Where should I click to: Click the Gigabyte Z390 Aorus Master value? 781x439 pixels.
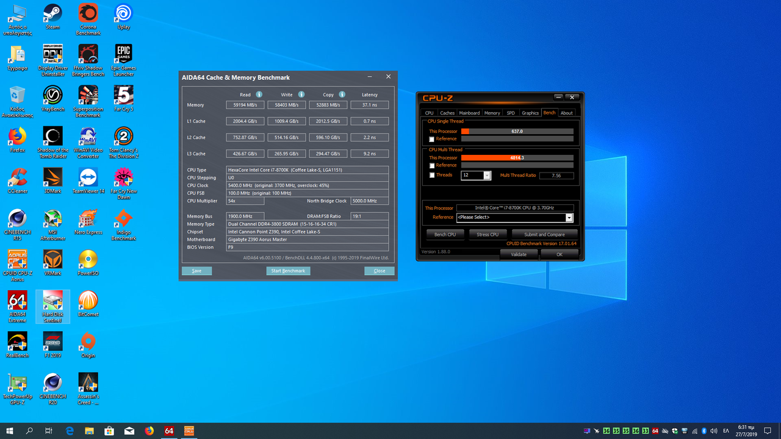[x=308, y=240]
